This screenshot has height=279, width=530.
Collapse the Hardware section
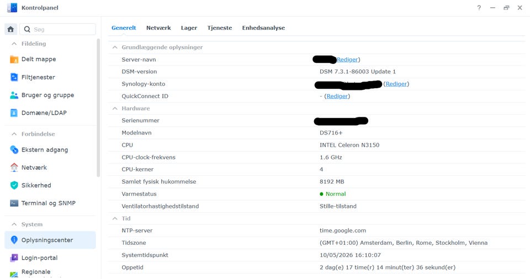click(x=115, y=109)
